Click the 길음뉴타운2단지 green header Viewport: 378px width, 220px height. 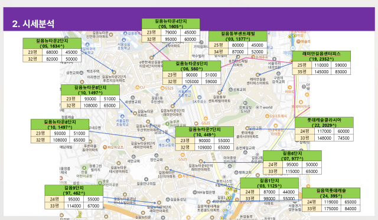(x=52, y=43)
